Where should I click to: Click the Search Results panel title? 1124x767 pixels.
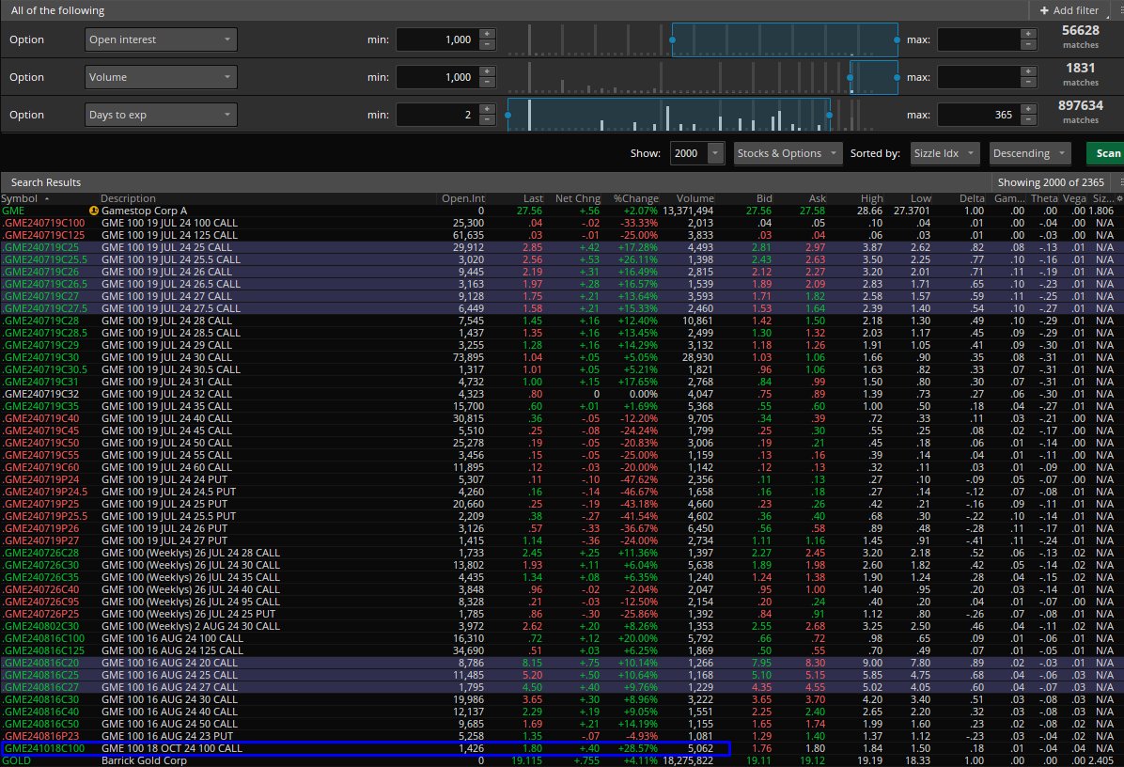(x=46, y=182)
